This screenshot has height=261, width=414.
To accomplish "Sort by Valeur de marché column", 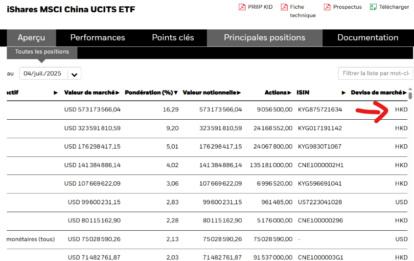I will tap(92, 92).
